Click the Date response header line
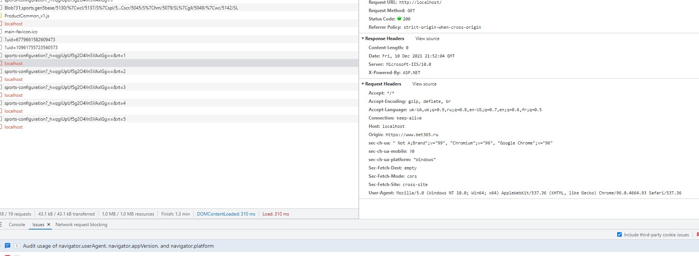This screenshot has height=256, width=699. point(411,56)
